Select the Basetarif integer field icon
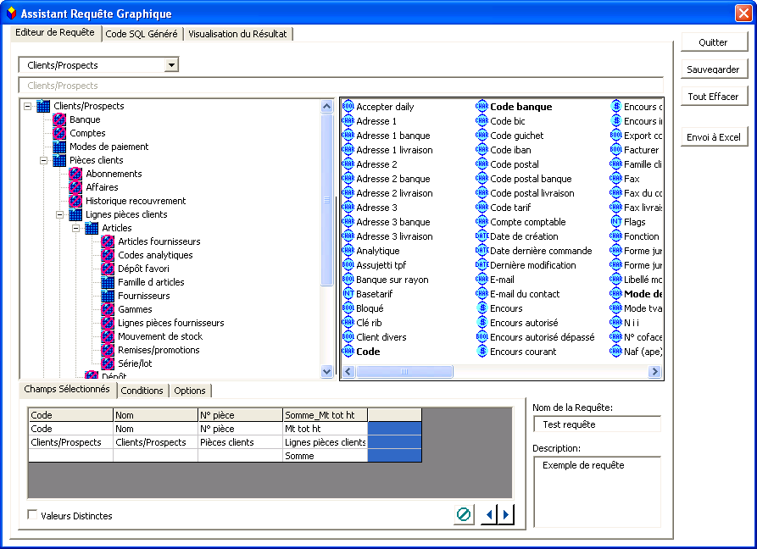The width and height of the screenshot is (757, 549). 348,294
